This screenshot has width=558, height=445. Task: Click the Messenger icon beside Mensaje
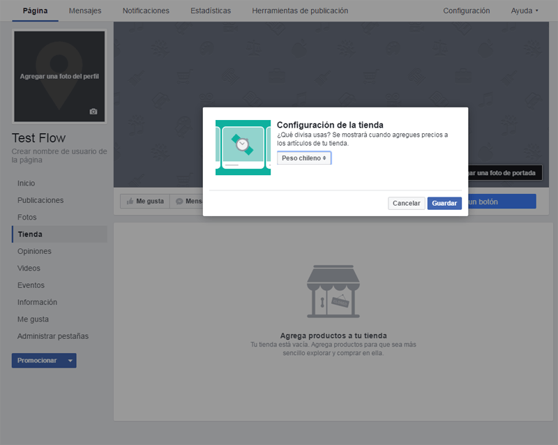pos(179,201)
